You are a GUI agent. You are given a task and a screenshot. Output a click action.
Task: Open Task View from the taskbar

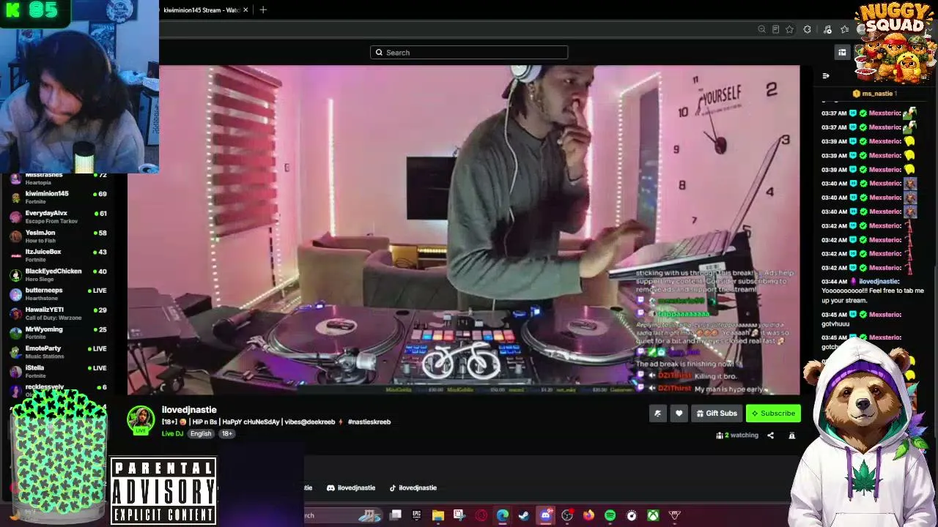pyautogui.click(x=395, y=515)
